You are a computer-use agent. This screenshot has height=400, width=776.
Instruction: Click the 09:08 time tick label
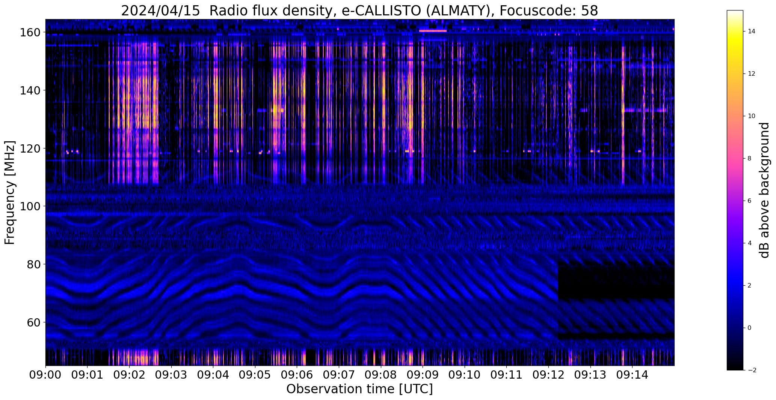click(381, 375)
